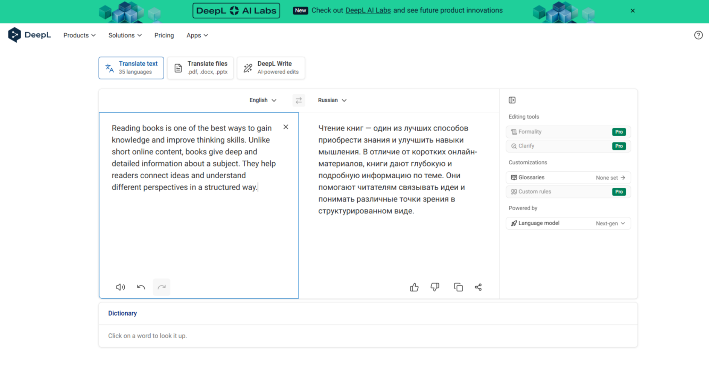
Task: Click the DeepL logo in the top left
Action: (30, 35)
